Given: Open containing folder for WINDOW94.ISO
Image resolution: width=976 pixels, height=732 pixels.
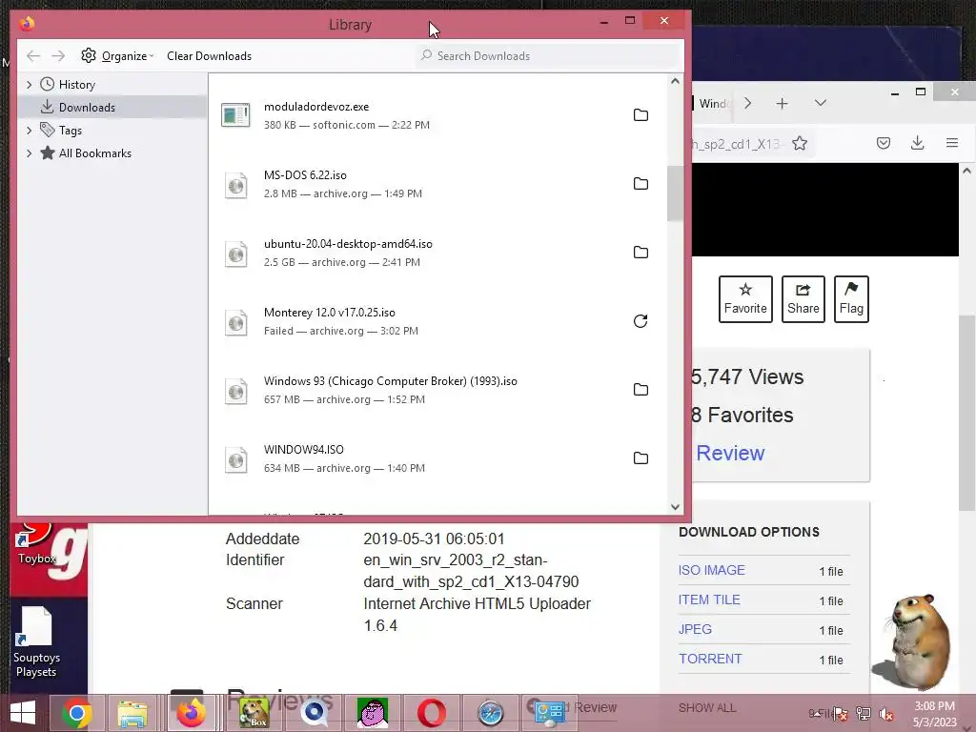Looking at the screenshot, I should pyautogui.click(x=640, y=458).
